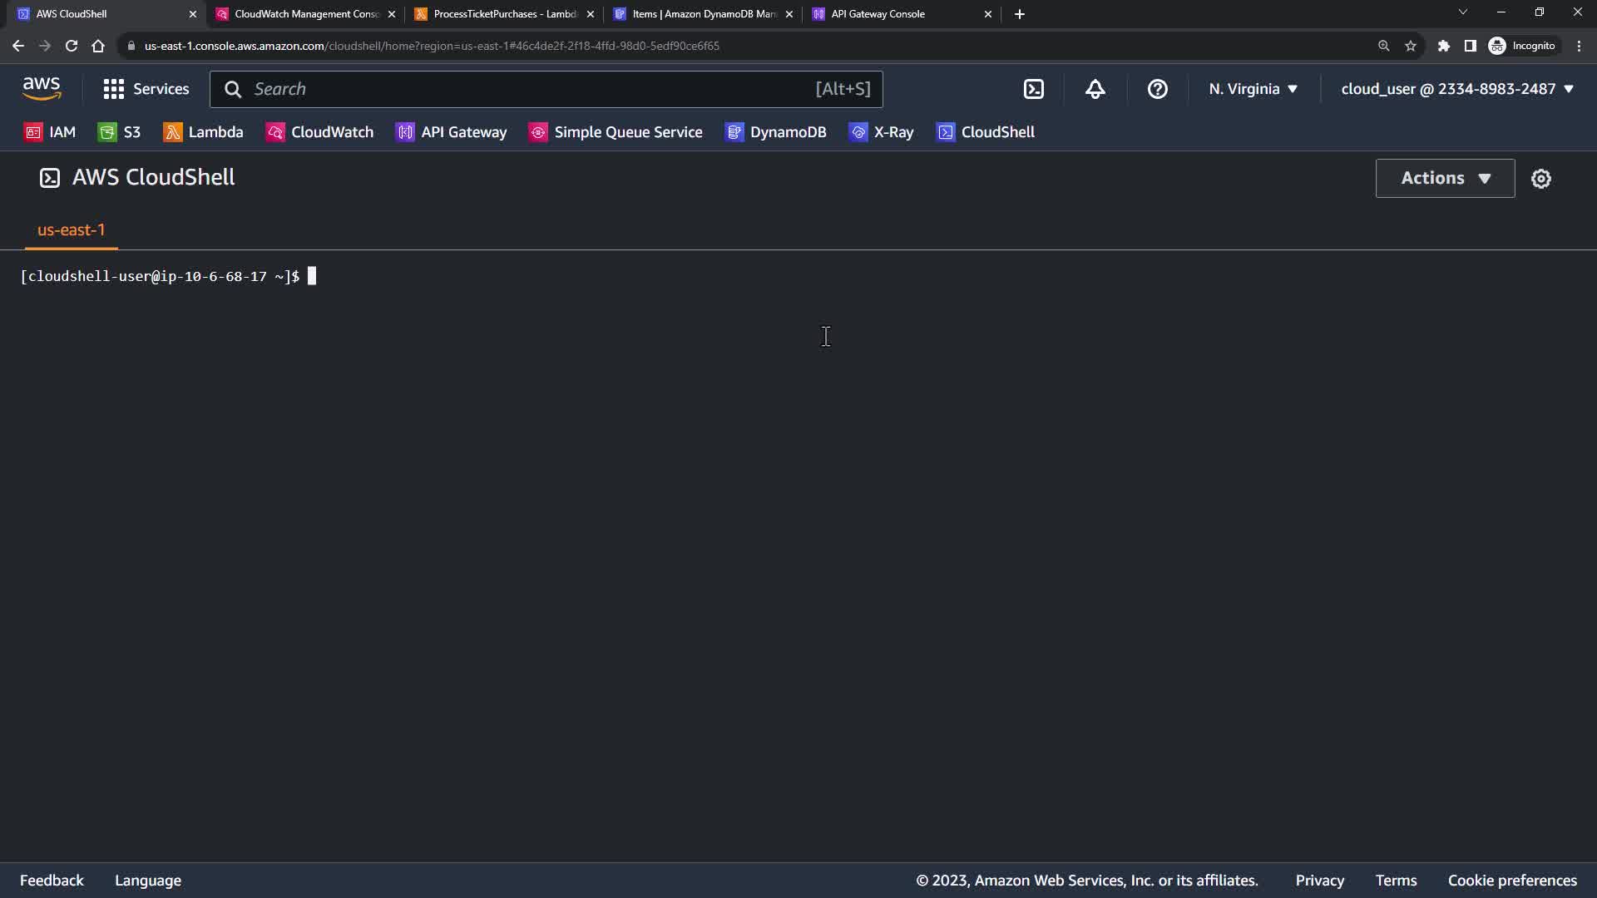Open the Simple Queue Service shortcut
The height and width of the screenshot is (898, 1597).
[616, 132]
